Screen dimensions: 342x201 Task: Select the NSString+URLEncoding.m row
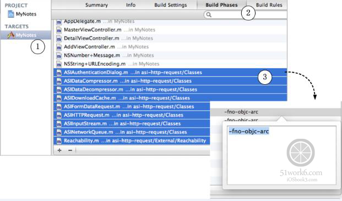point(170,64)
